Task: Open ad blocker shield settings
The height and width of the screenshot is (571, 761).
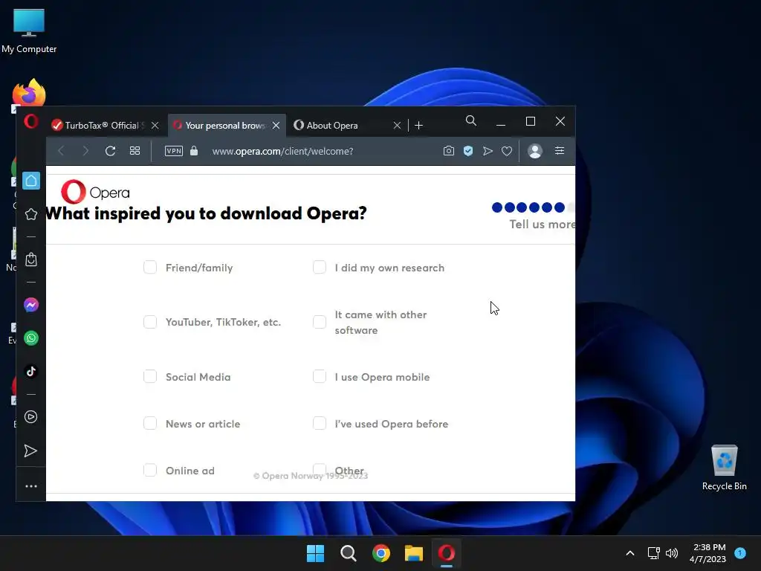Action: tap(468, 151)
